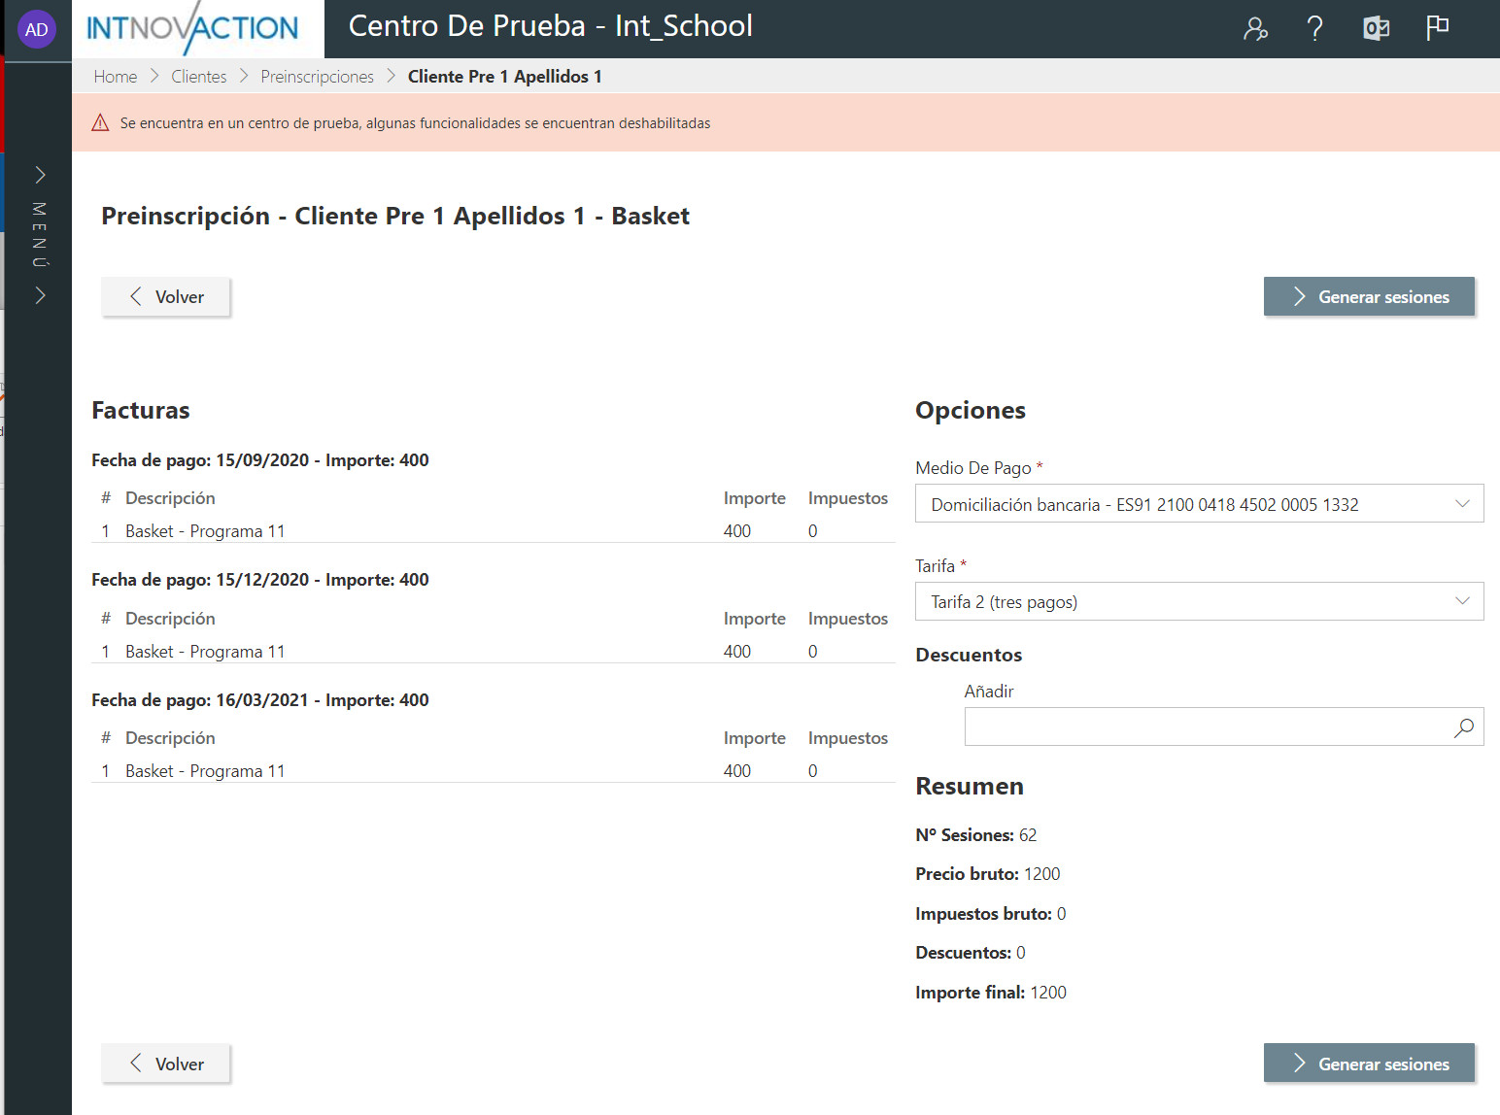The height and width of the screenshot is (1115, 1500).
Task: Click the Opciones section heading
Action: [x=971, y=411]
